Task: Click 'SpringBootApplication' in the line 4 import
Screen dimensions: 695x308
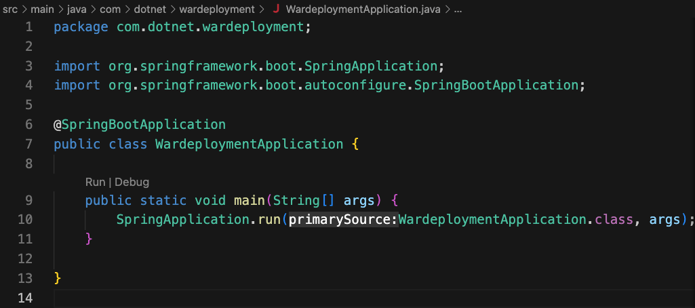Action: [496, 85]
